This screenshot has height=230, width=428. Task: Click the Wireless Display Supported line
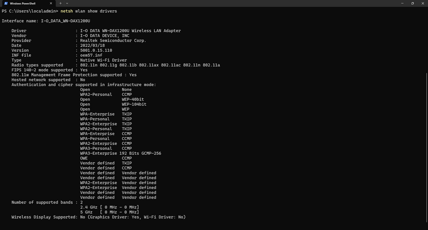[98, 217]
